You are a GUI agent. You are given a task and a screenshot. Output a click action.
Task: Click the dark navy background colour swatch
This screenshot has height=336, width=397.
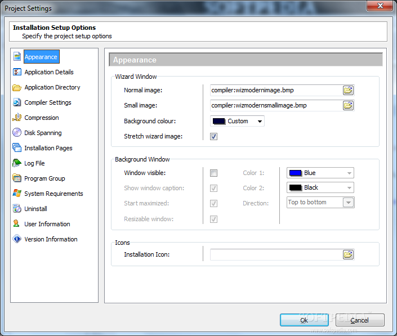(x=219, y=121)
